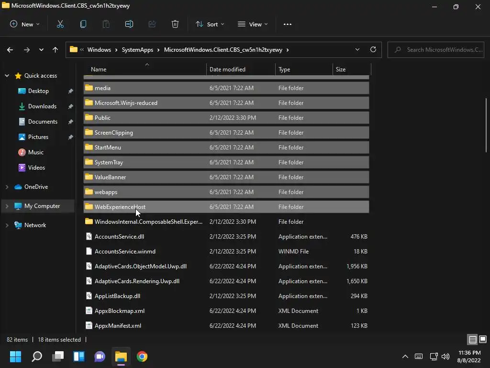The image size is (490, 368).
Task: Click the network tray icon
Action: (x=434, y=356)
